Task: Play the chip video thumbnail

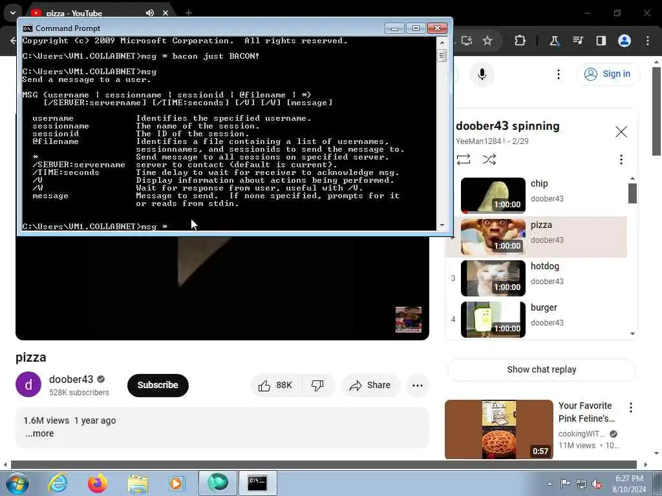Action: [x=493, y=195]
